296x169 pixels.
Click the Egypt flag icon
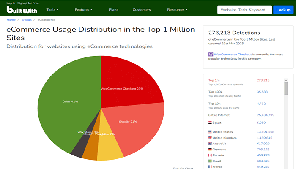click(211, 123)
